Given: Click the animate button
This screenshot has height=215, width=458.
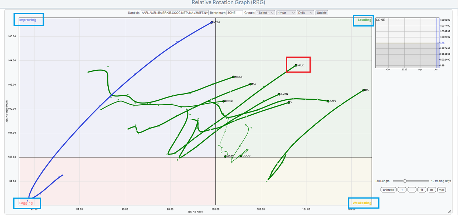Looking at the screenshot, I should [x=388, y=190].
